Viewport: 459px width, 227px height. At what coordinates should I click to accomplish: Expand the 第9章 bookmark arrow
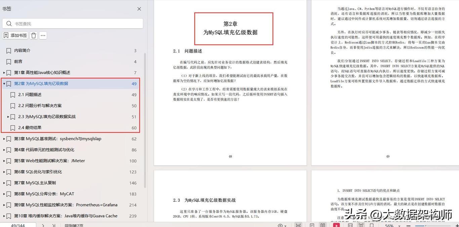coord(4,205)
